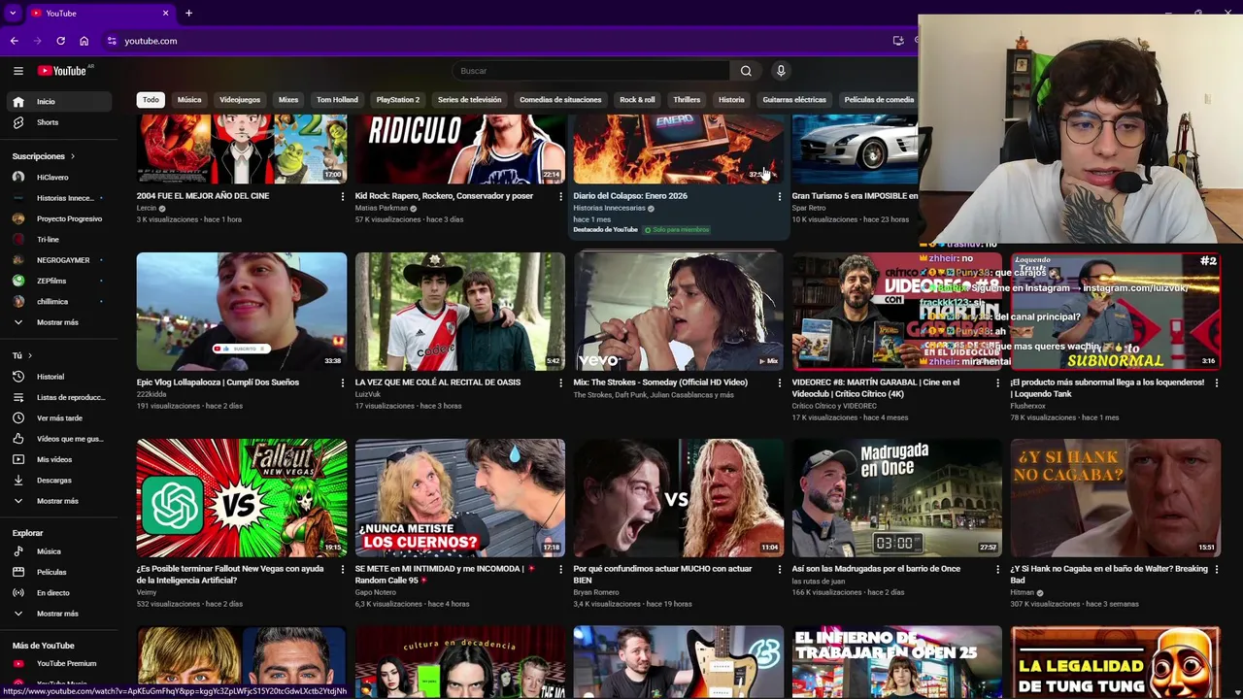Open options for VIDEOREC #8 video
This screenshot has width=1243, height=699.
click(x=997, y=383)
